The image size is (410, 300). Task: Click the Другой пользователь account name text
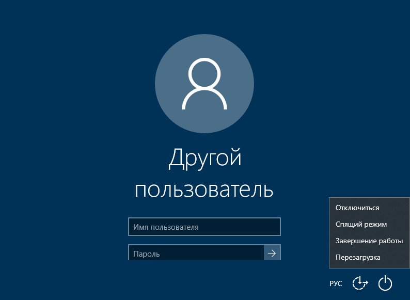point(204,173)
